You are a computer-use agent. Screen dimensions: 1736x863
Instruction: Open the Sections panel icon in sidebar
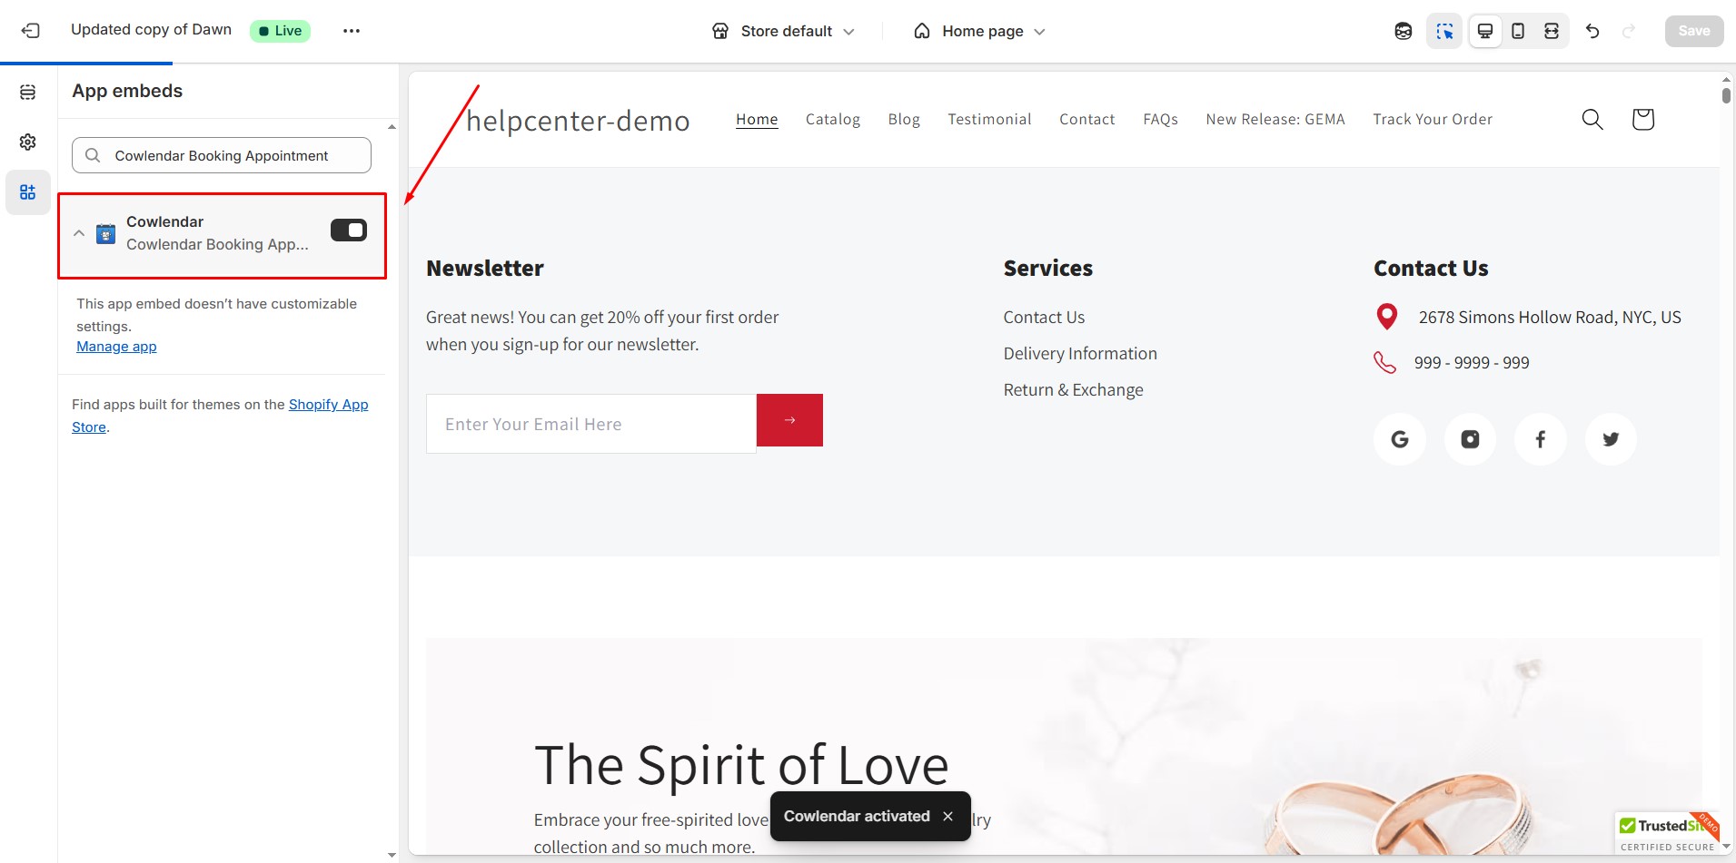click(x=28, y=92)
